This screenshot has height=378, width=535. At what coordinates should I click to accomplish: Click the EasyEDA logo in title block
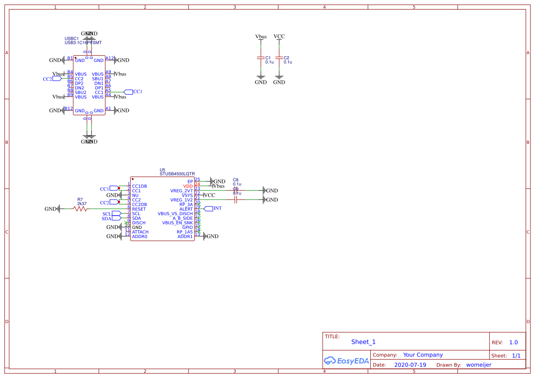(346, 361)
